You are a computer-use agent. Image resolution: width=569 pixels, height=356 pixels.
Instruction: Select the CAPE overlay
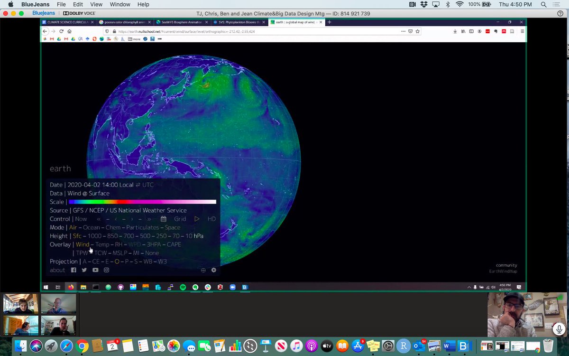tap(174, 244)
